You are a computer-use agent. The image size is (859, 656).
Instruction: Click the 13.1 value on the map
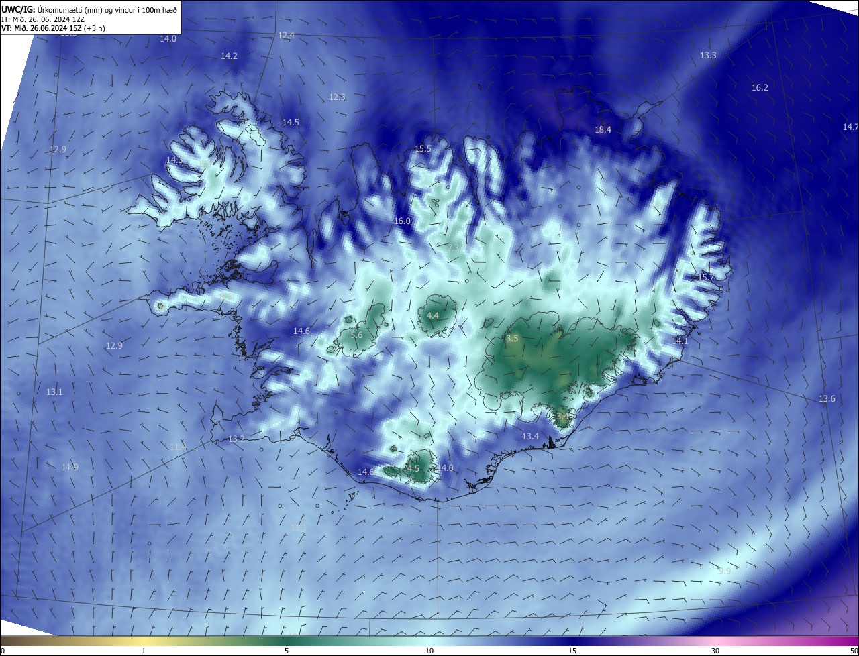pyautogui.click(x=54, y=392)
